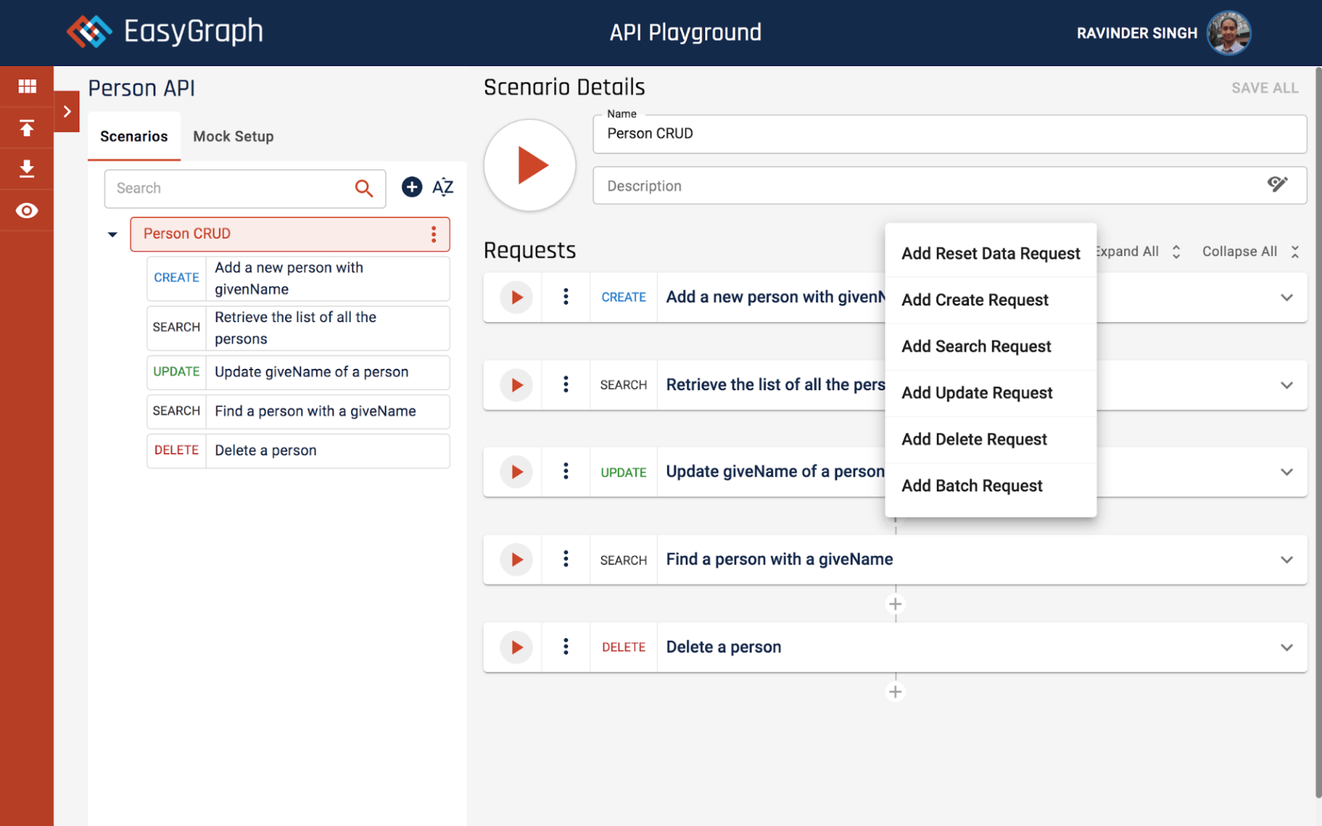Select Add Search Request menu item

[x=976, y=346]
